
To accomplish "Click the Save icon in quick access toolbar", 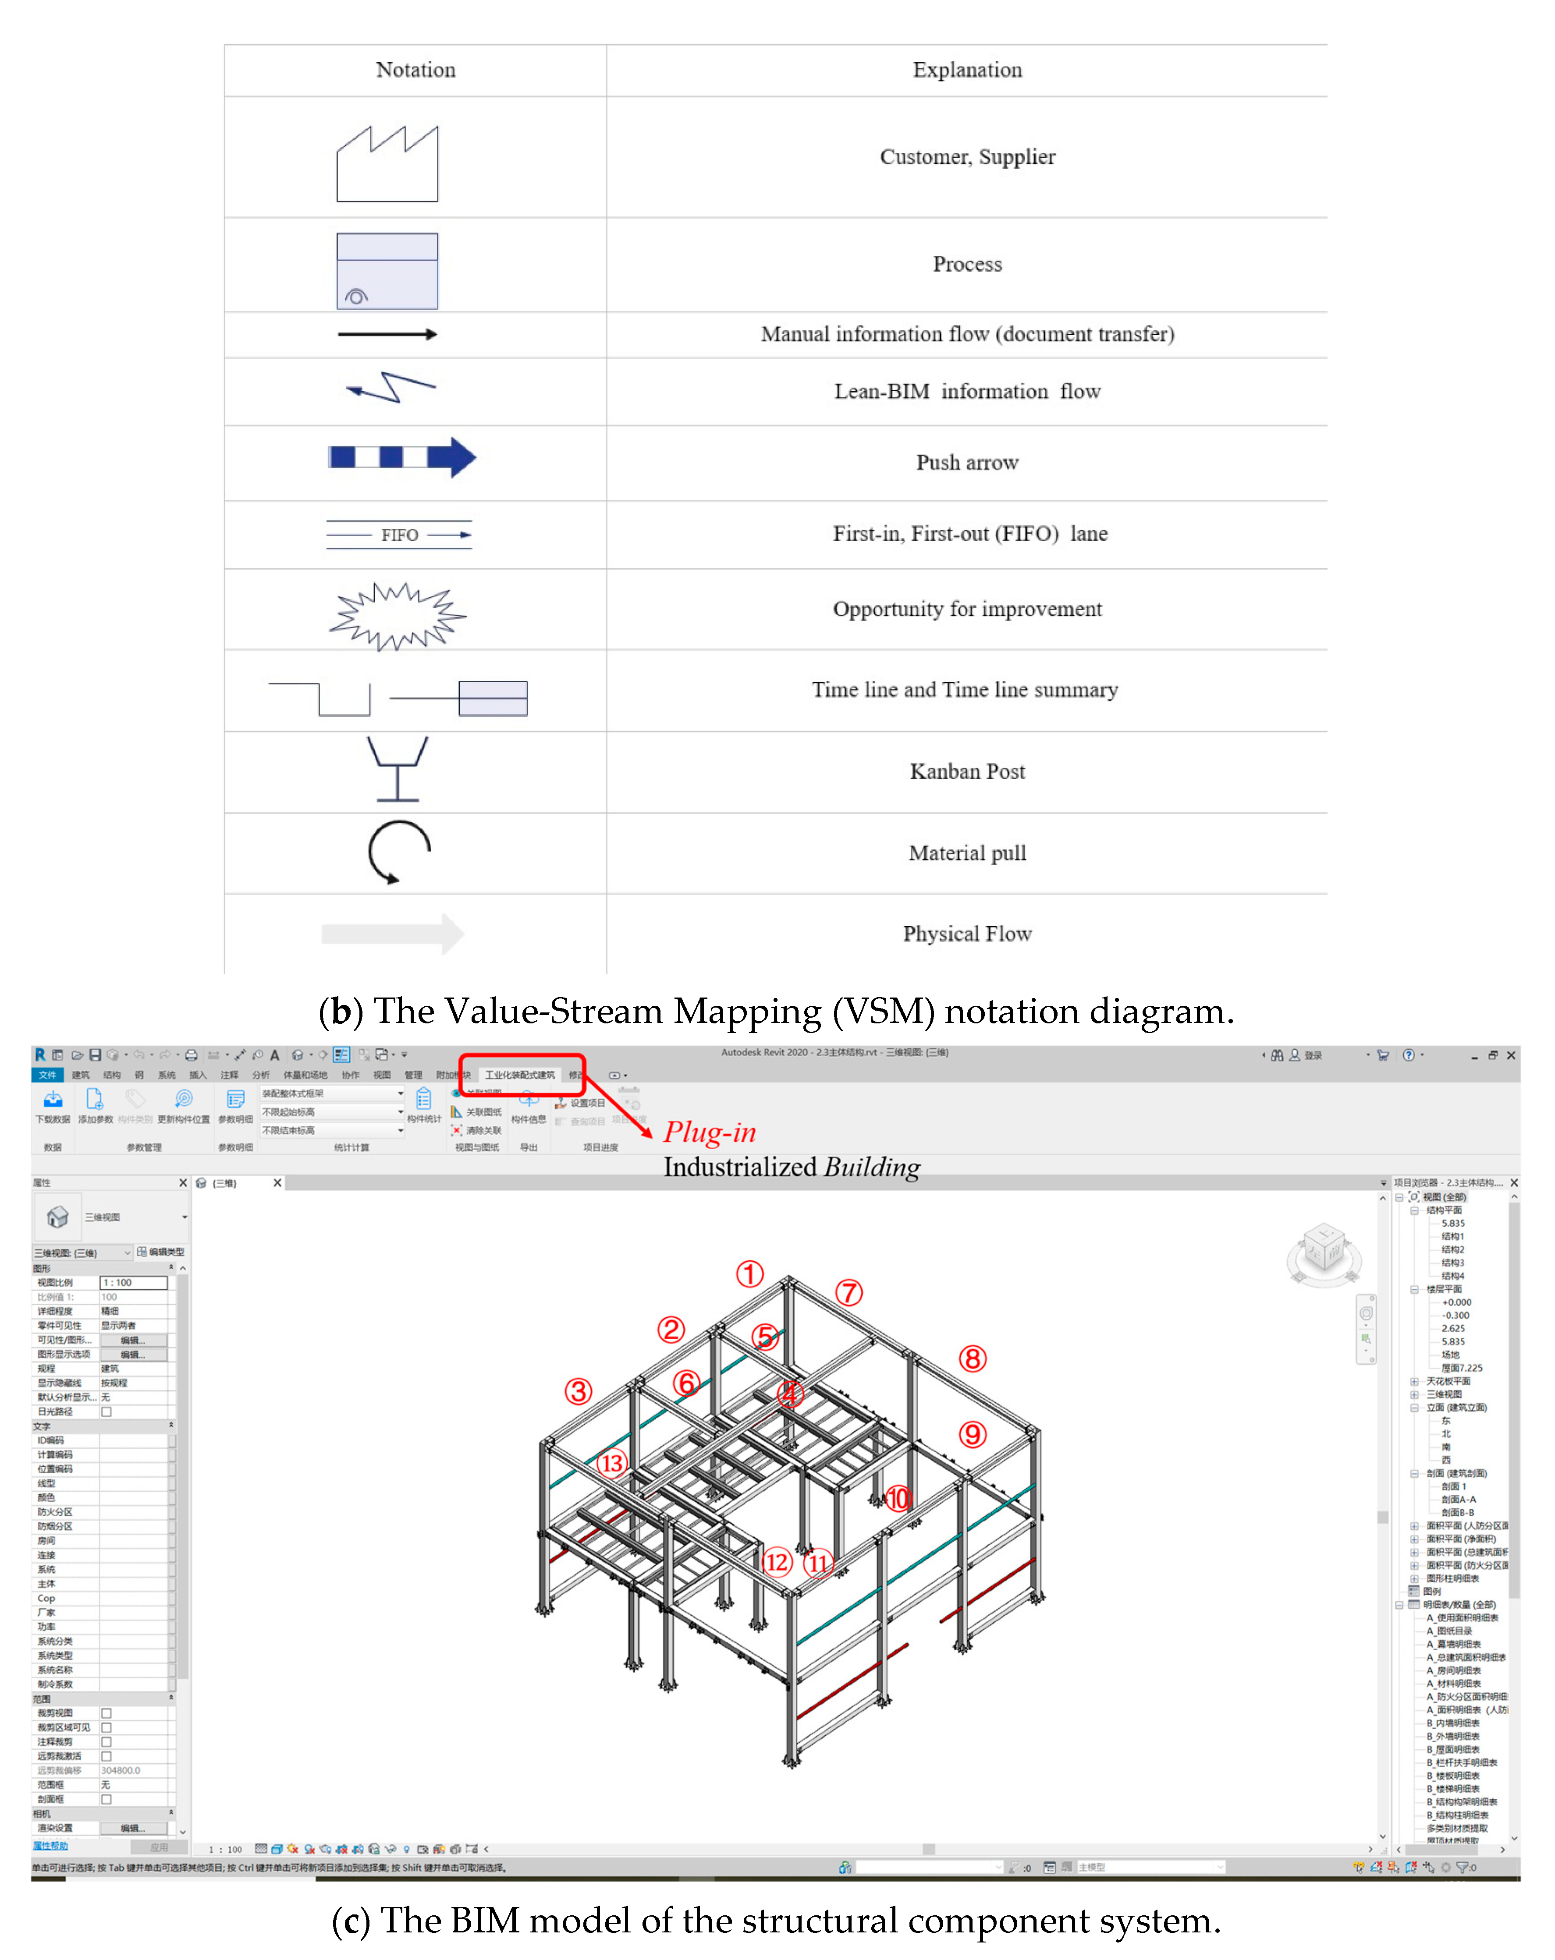I will pos(96,1055).
